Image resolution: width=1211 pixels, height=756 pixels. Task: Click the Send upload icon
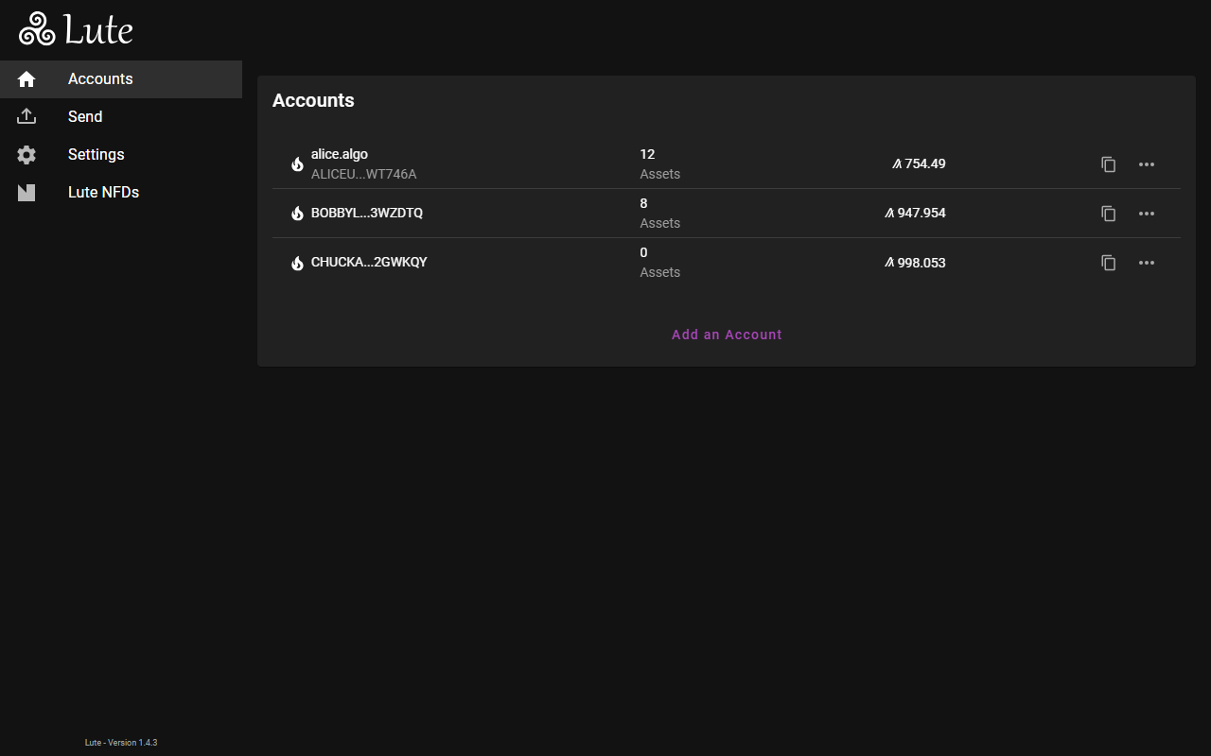(26, 117)
